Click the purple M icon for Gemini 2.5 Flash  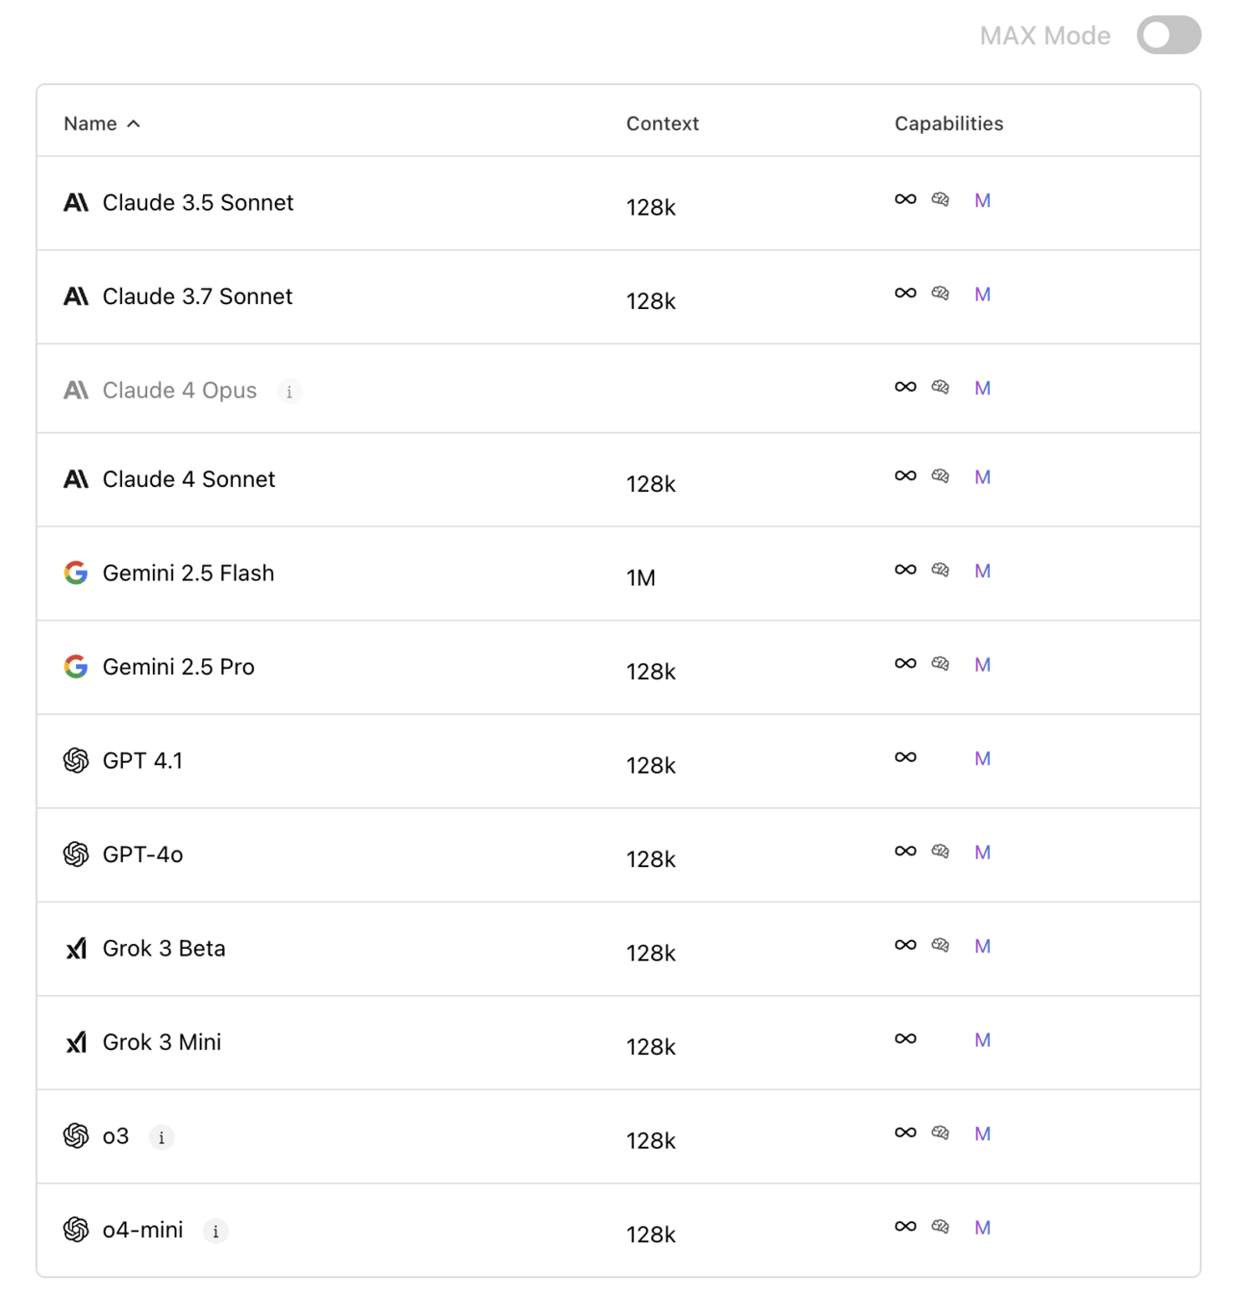[982, 571]
